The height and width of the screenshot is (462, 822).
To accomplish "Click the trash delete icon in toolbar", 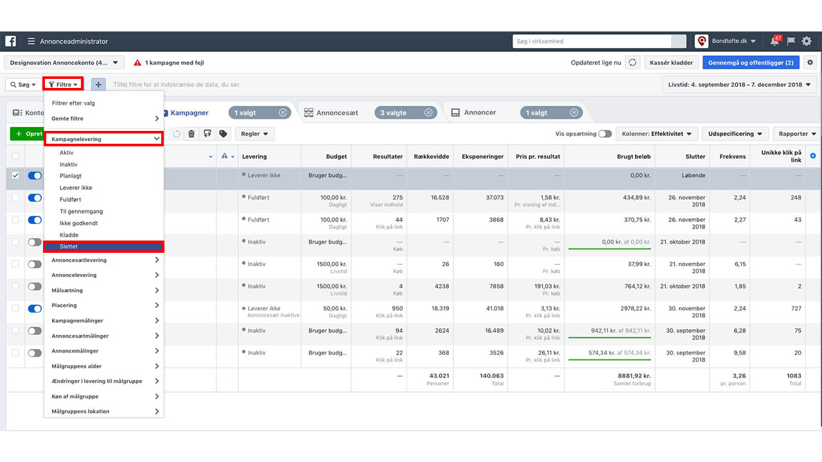I will tap(191, 134).
